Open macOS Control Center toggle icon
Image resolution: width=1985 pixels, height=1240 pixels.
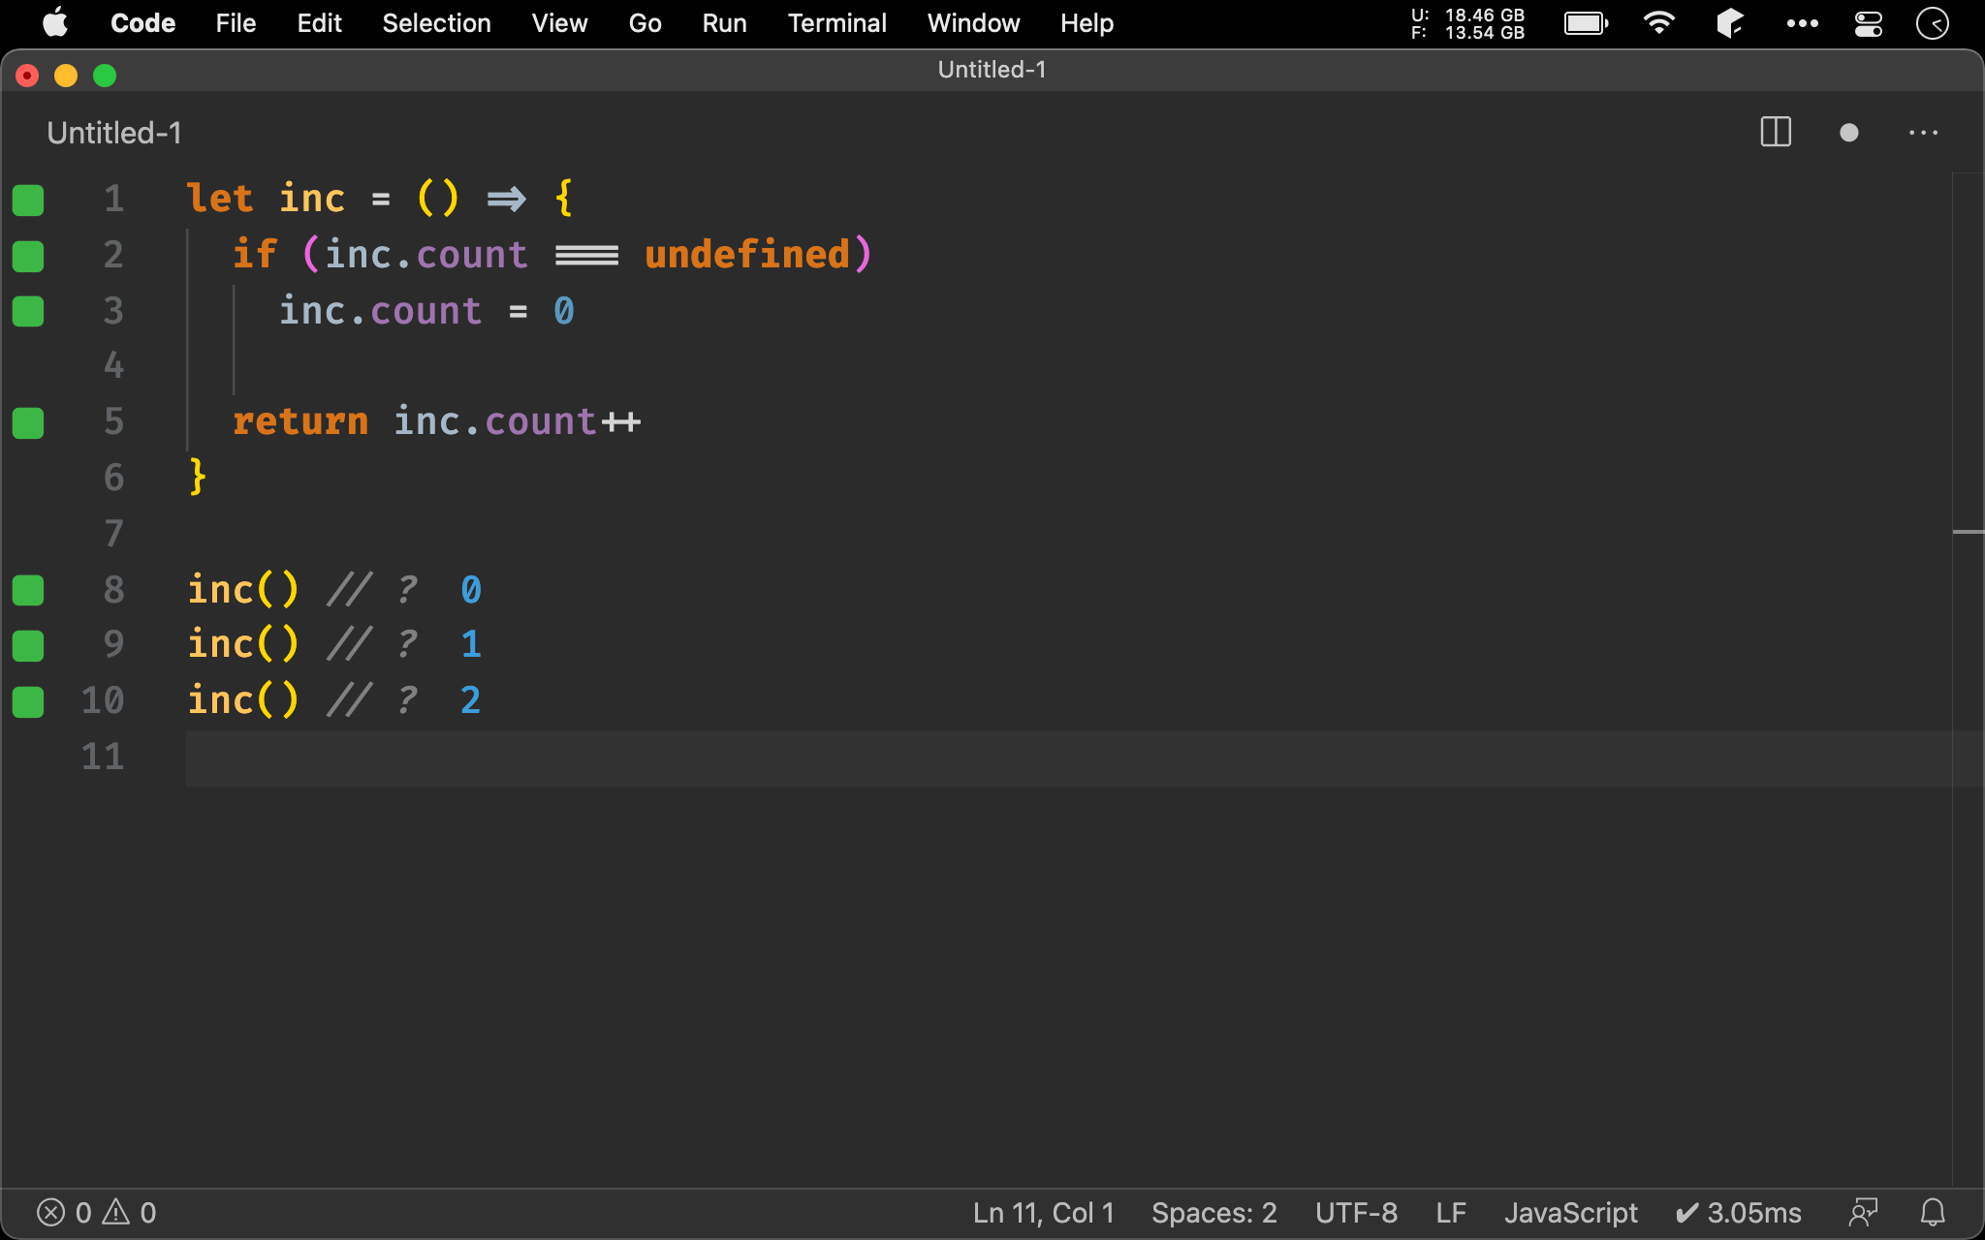[1868, 23]
